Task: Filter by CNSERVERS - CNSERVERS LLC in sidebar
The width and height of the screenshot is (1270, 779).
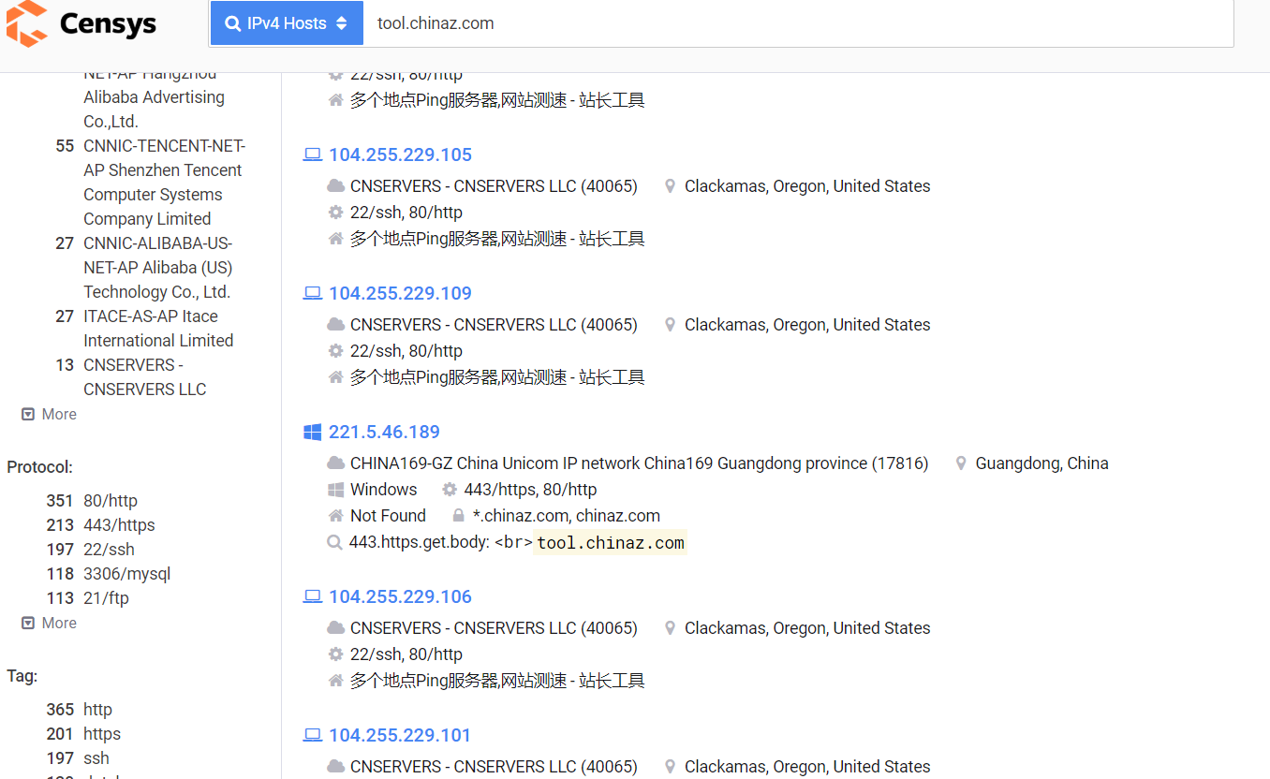Action: pos(144,377)
